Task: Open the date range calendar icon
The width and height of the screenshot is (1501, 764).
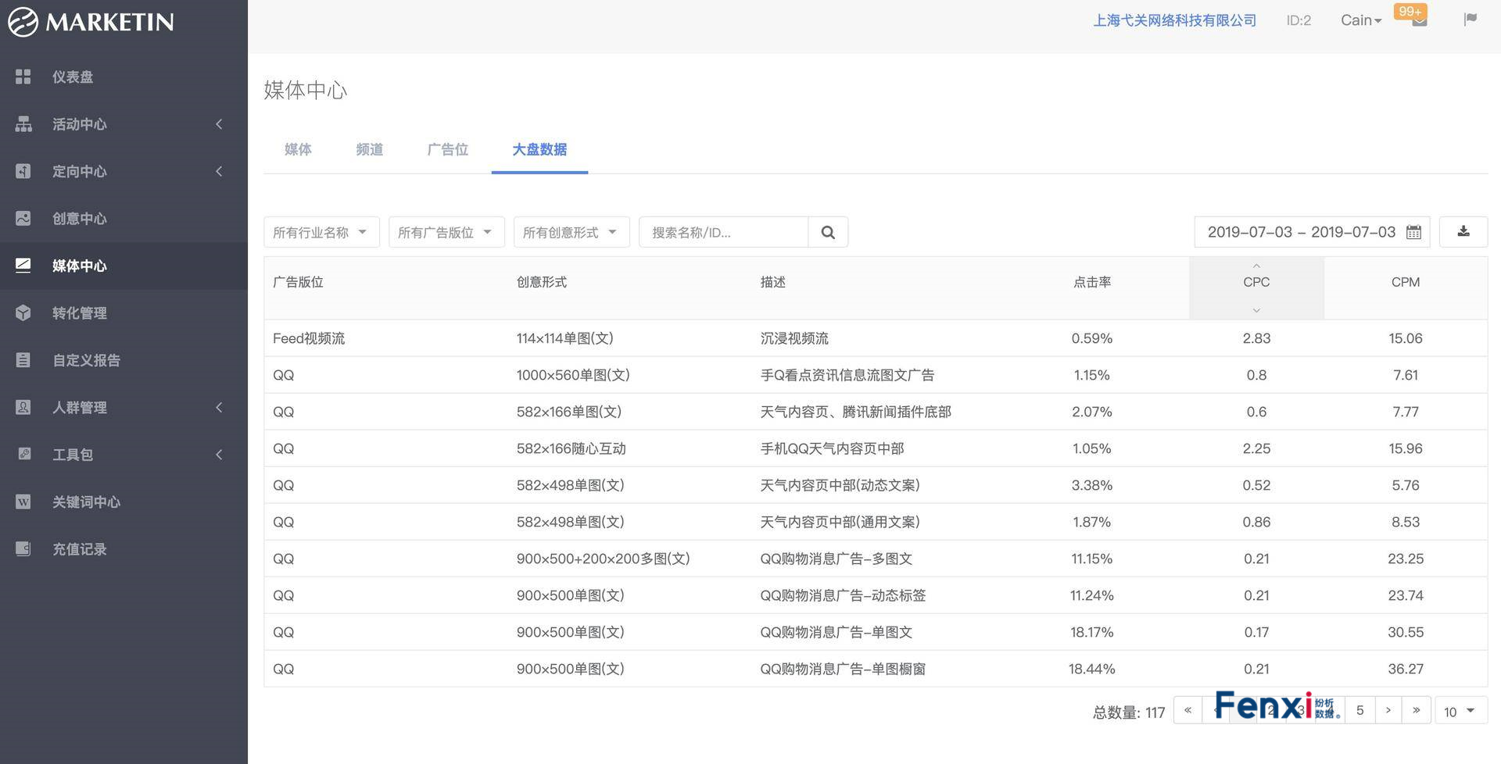Action: [x=1413, y=232]
